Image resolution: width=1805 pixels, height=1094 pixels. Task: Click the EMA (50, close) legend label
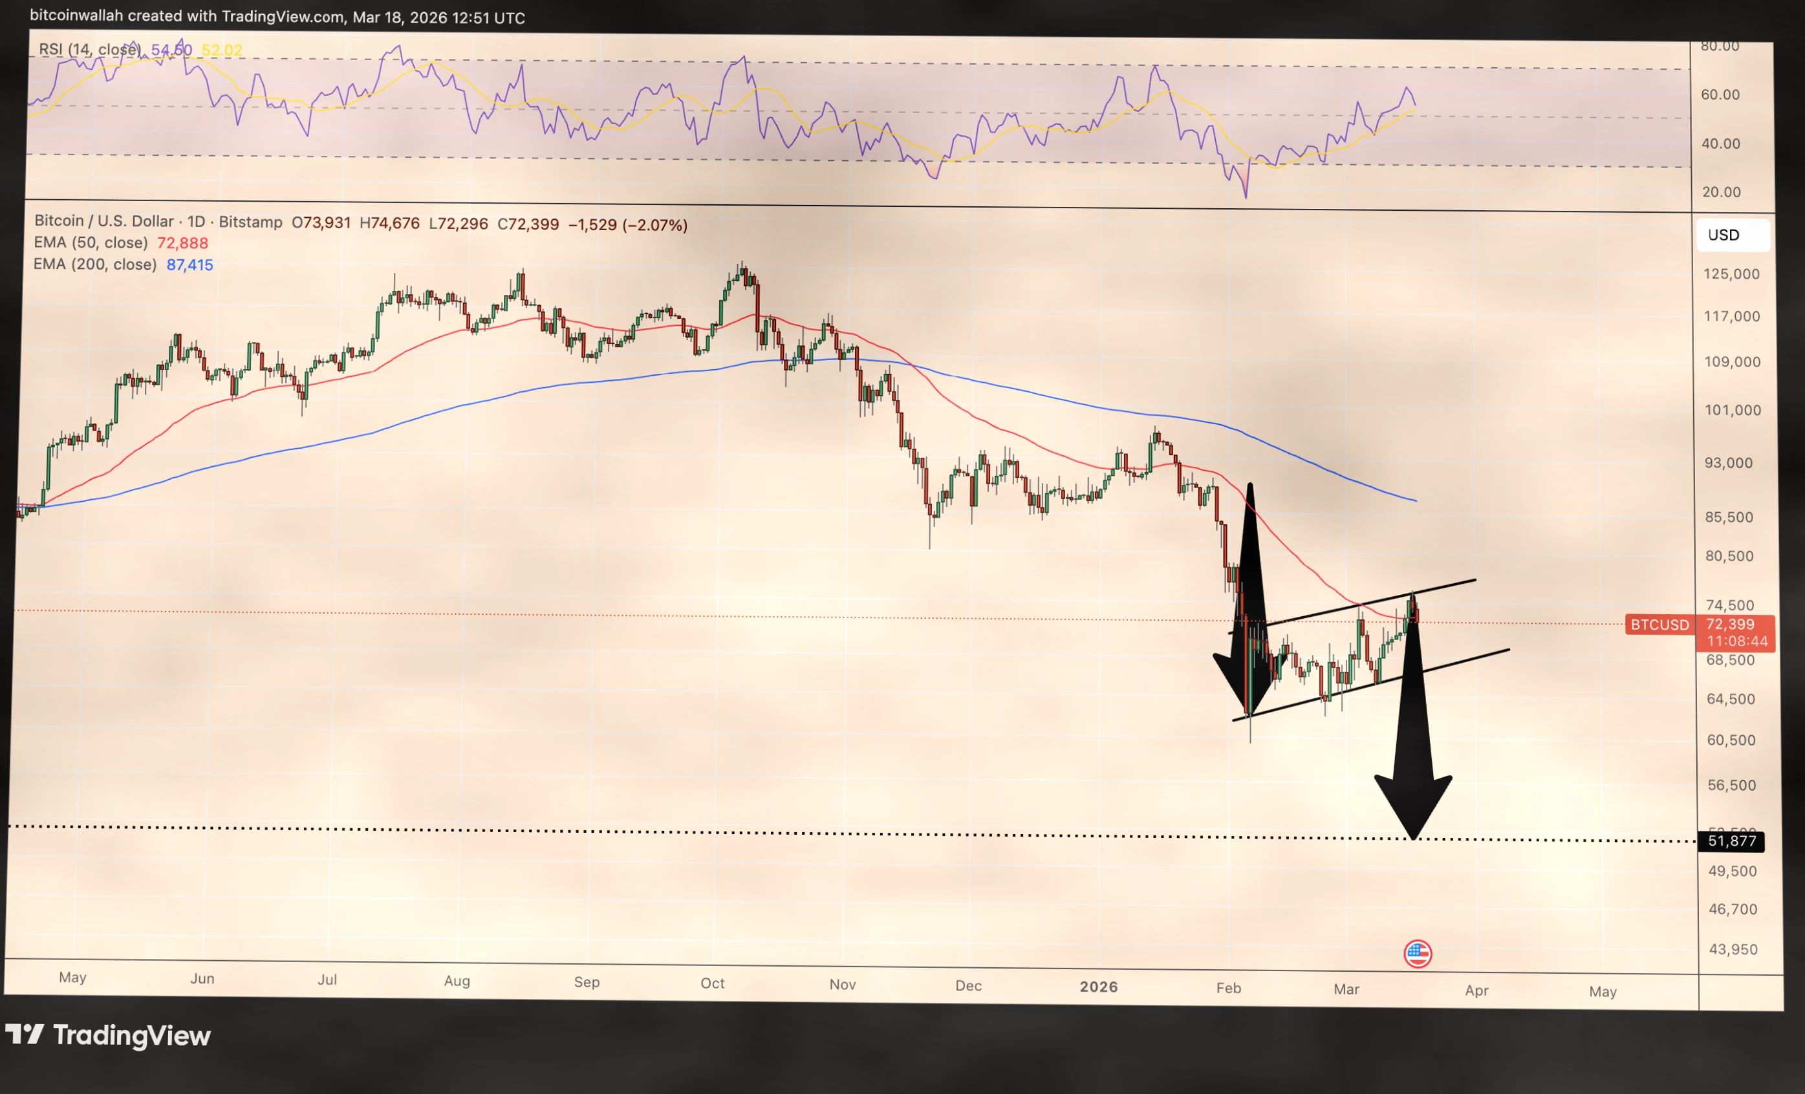[x=90, y=242]
